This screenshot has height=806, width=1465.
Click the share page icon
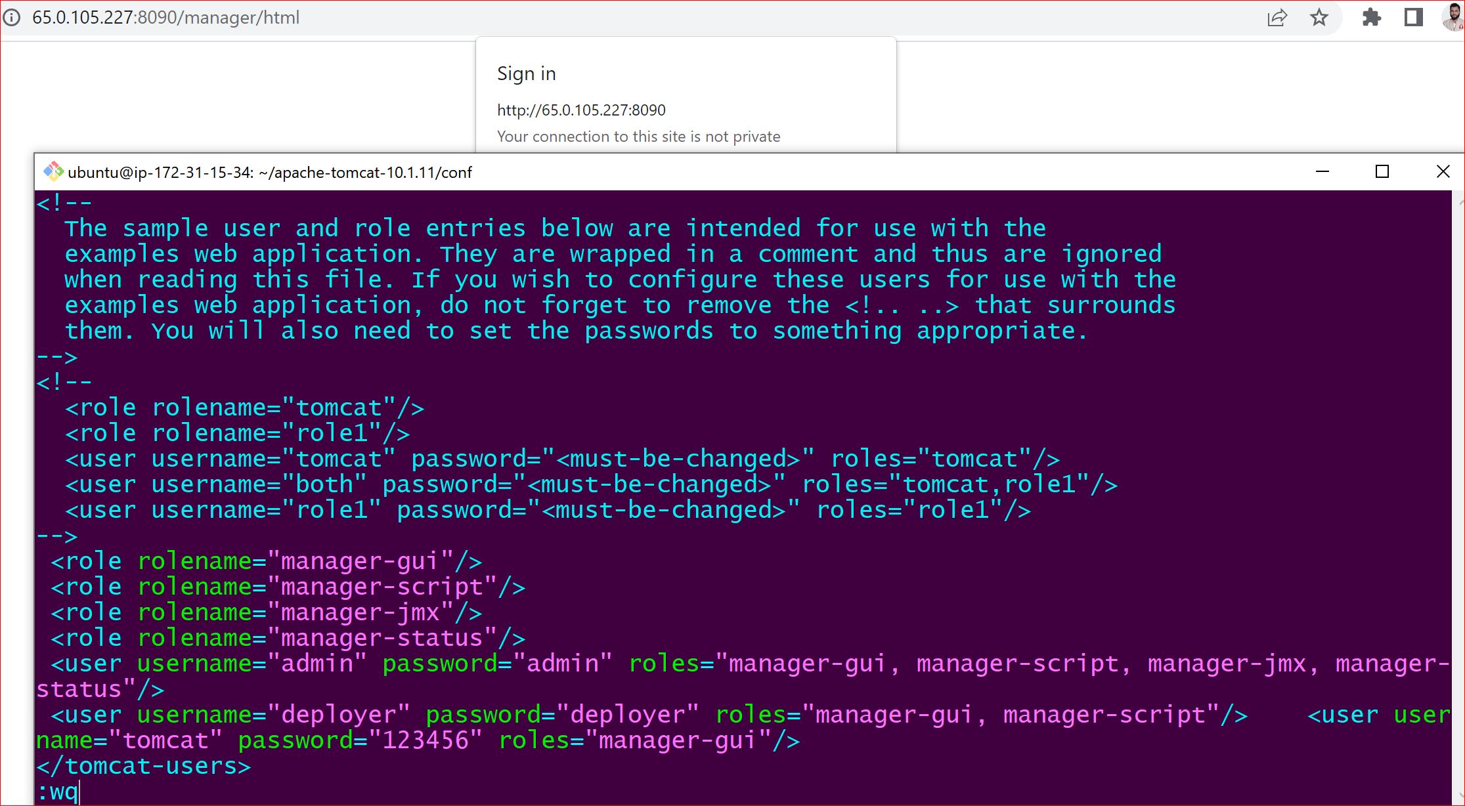1277,18
